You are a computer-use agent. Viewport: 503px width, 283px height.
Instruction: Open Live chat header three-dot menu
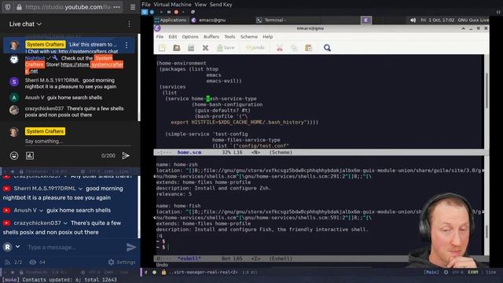pos(129,24)
